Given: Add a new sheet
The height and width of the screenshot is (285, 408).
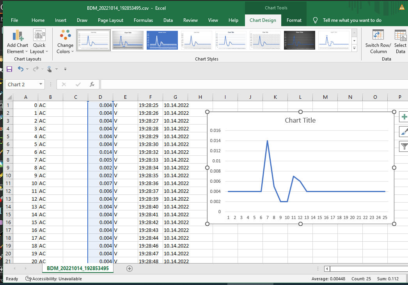Looking at the screenshot, I should tap(129, 269).
